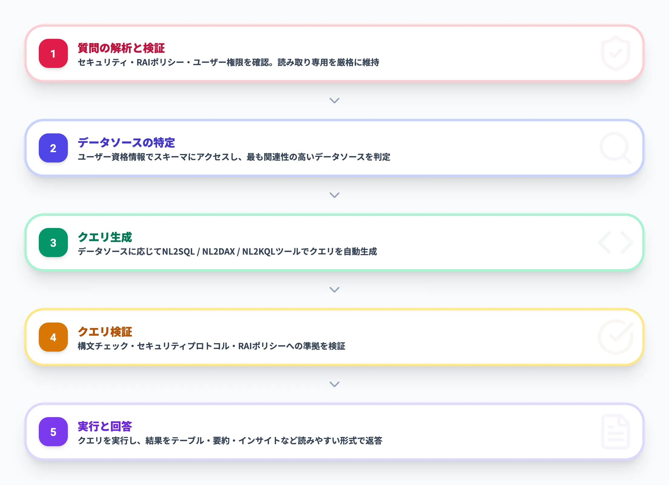Expand the chevron below 質問の解析と検証
This screenshot has width=669, height=485.
(x=334, y=101)
